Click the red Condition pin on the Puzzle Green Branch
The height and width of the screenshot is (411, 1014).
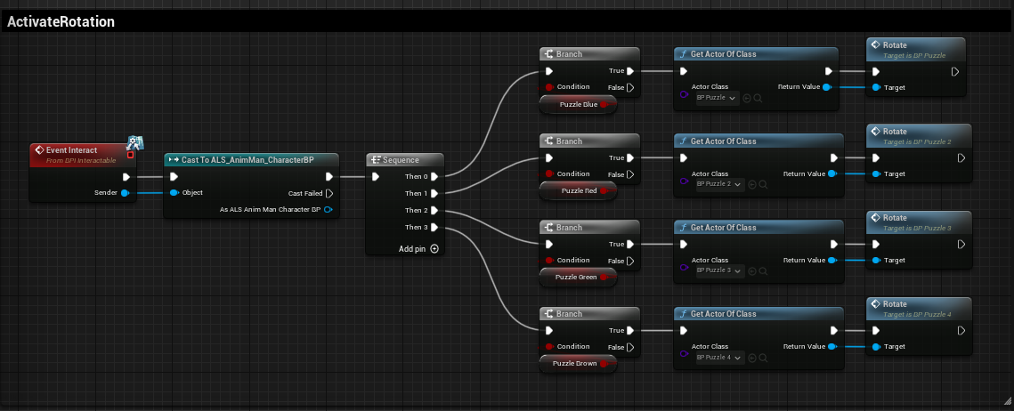548,260
